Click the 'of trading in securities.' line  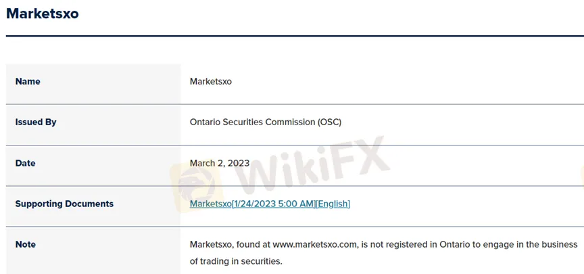(236, 261)
